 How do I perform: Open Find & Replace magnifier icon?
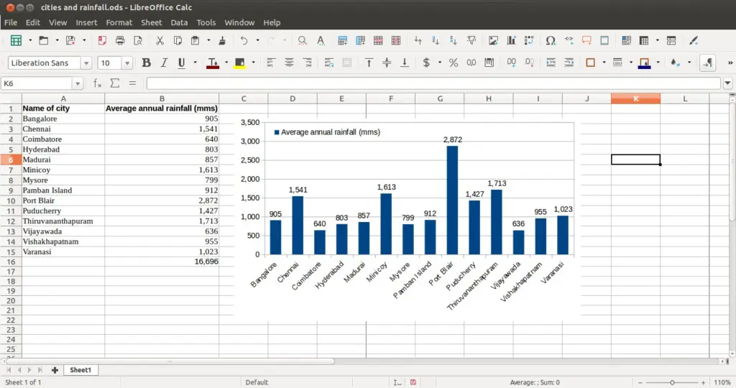303,41
